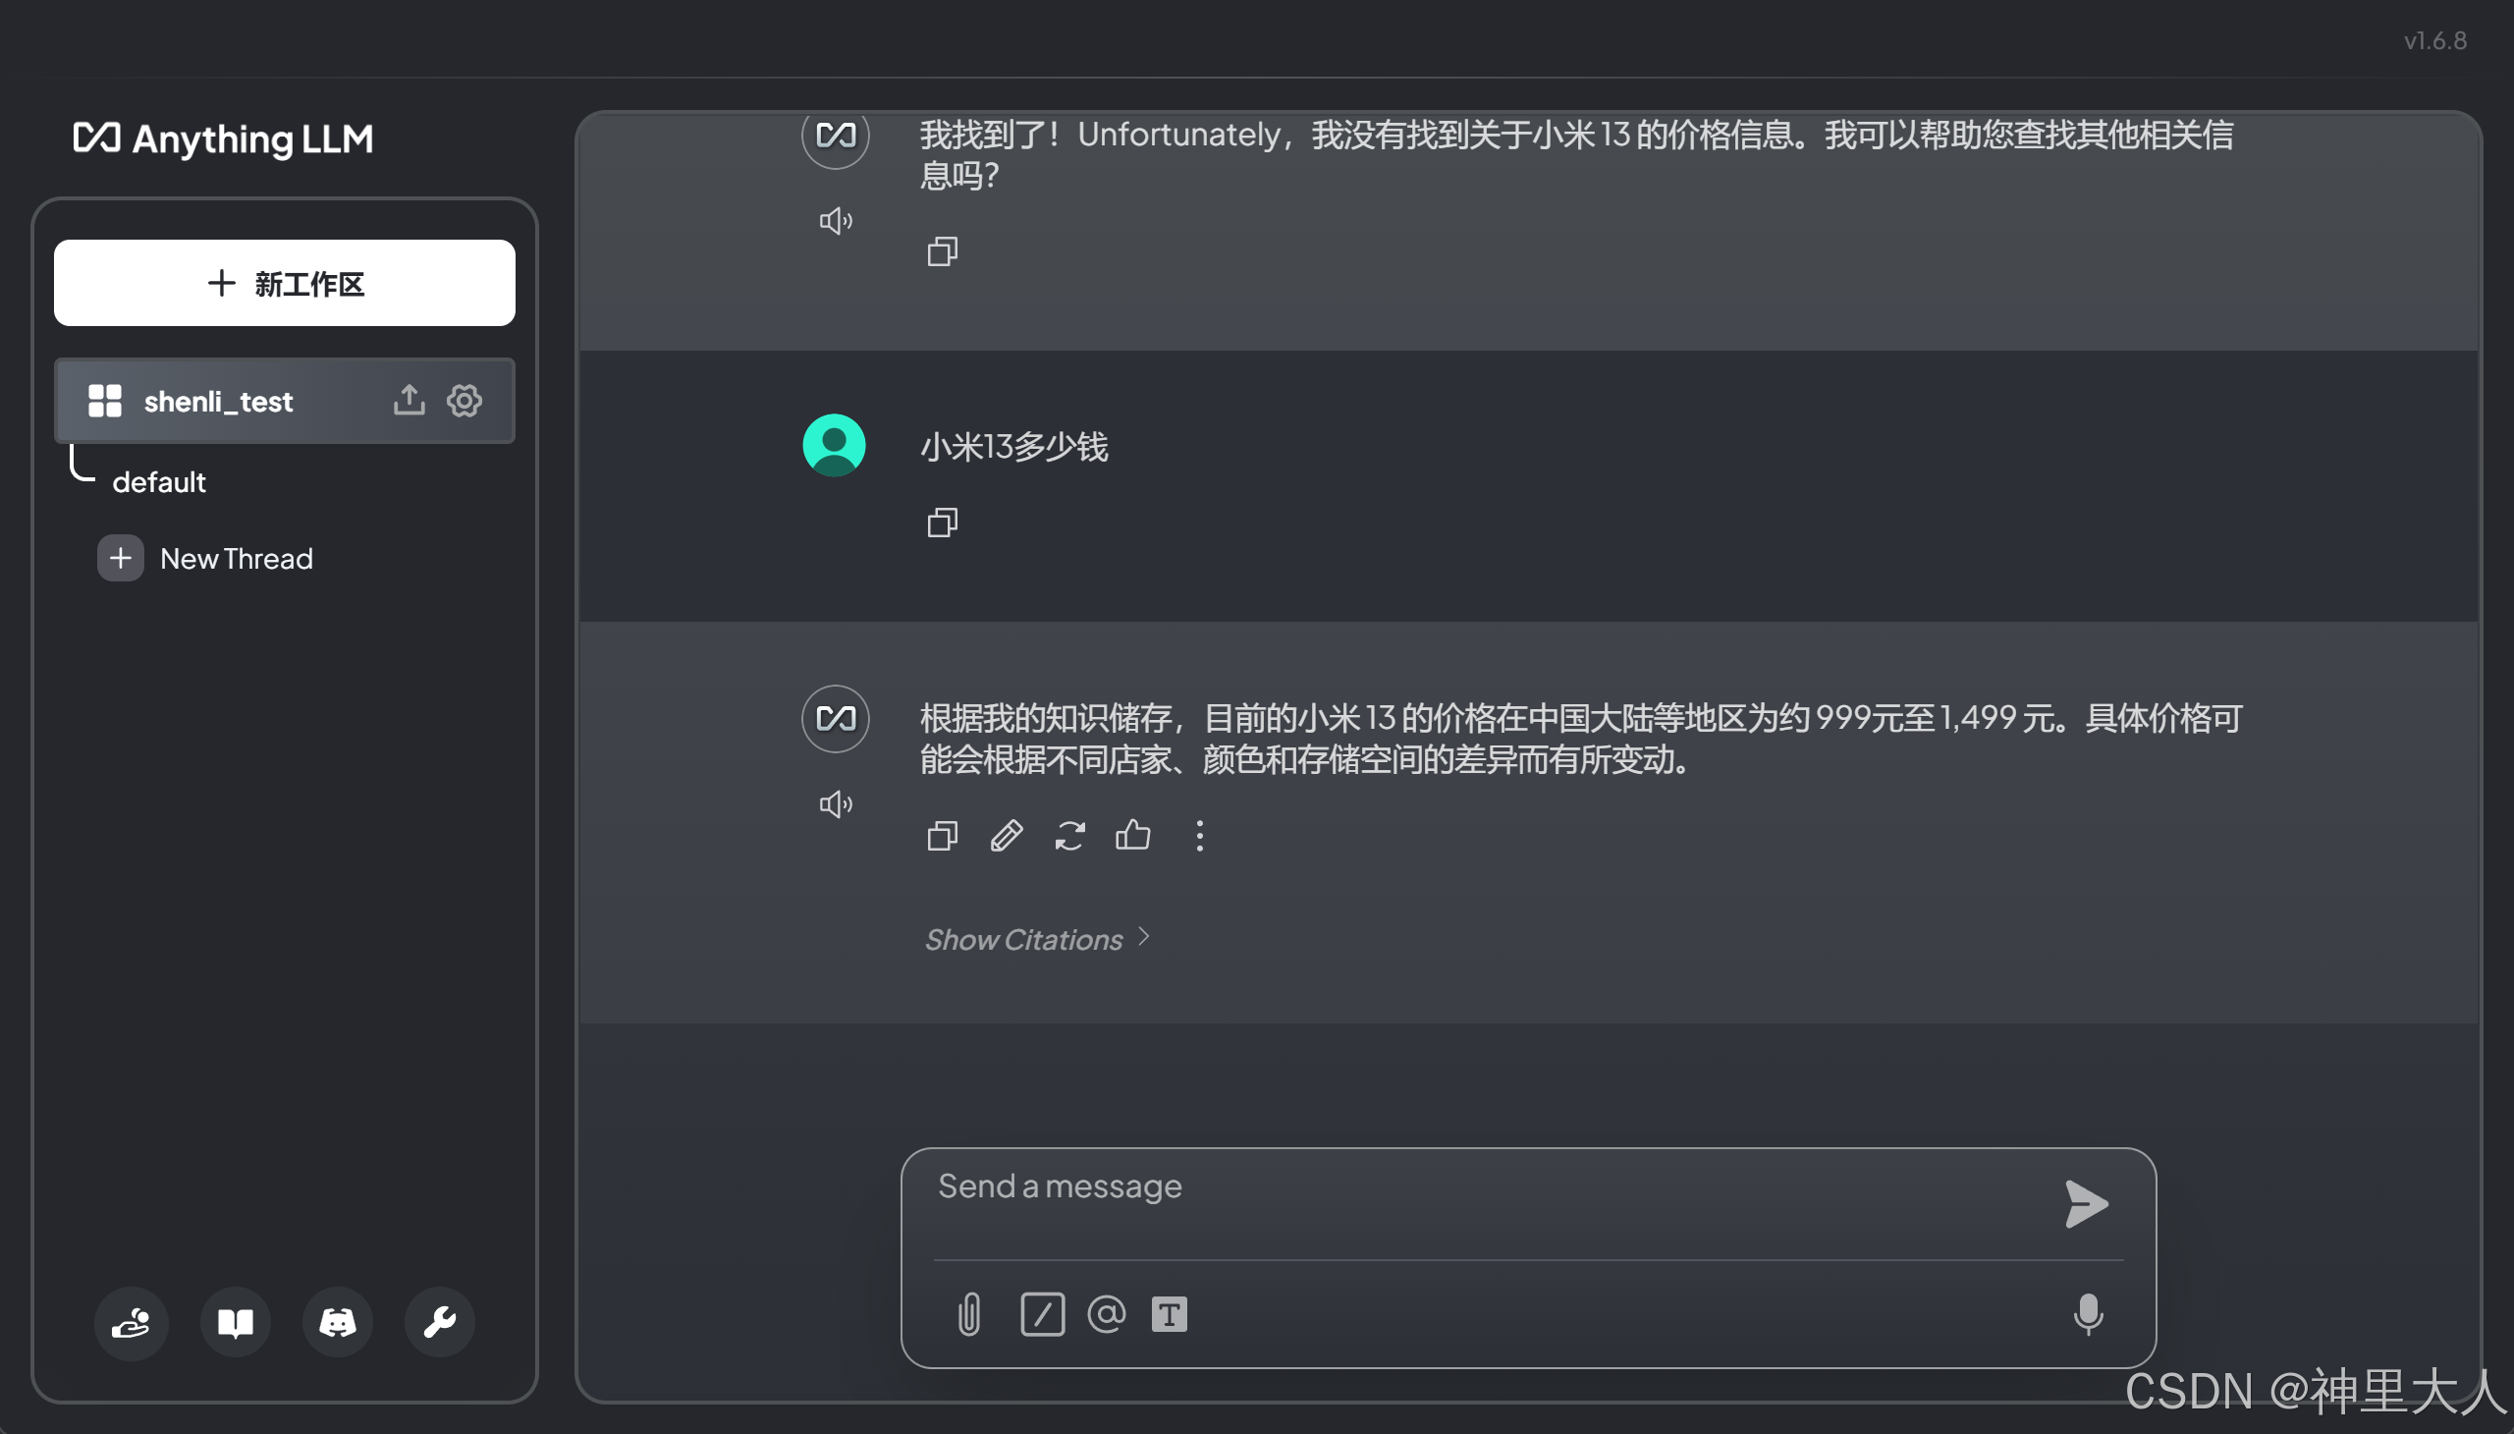The image size is (2514, 1434).
Task: Send the message with arrow icon
Action: coord(2086,1203)
